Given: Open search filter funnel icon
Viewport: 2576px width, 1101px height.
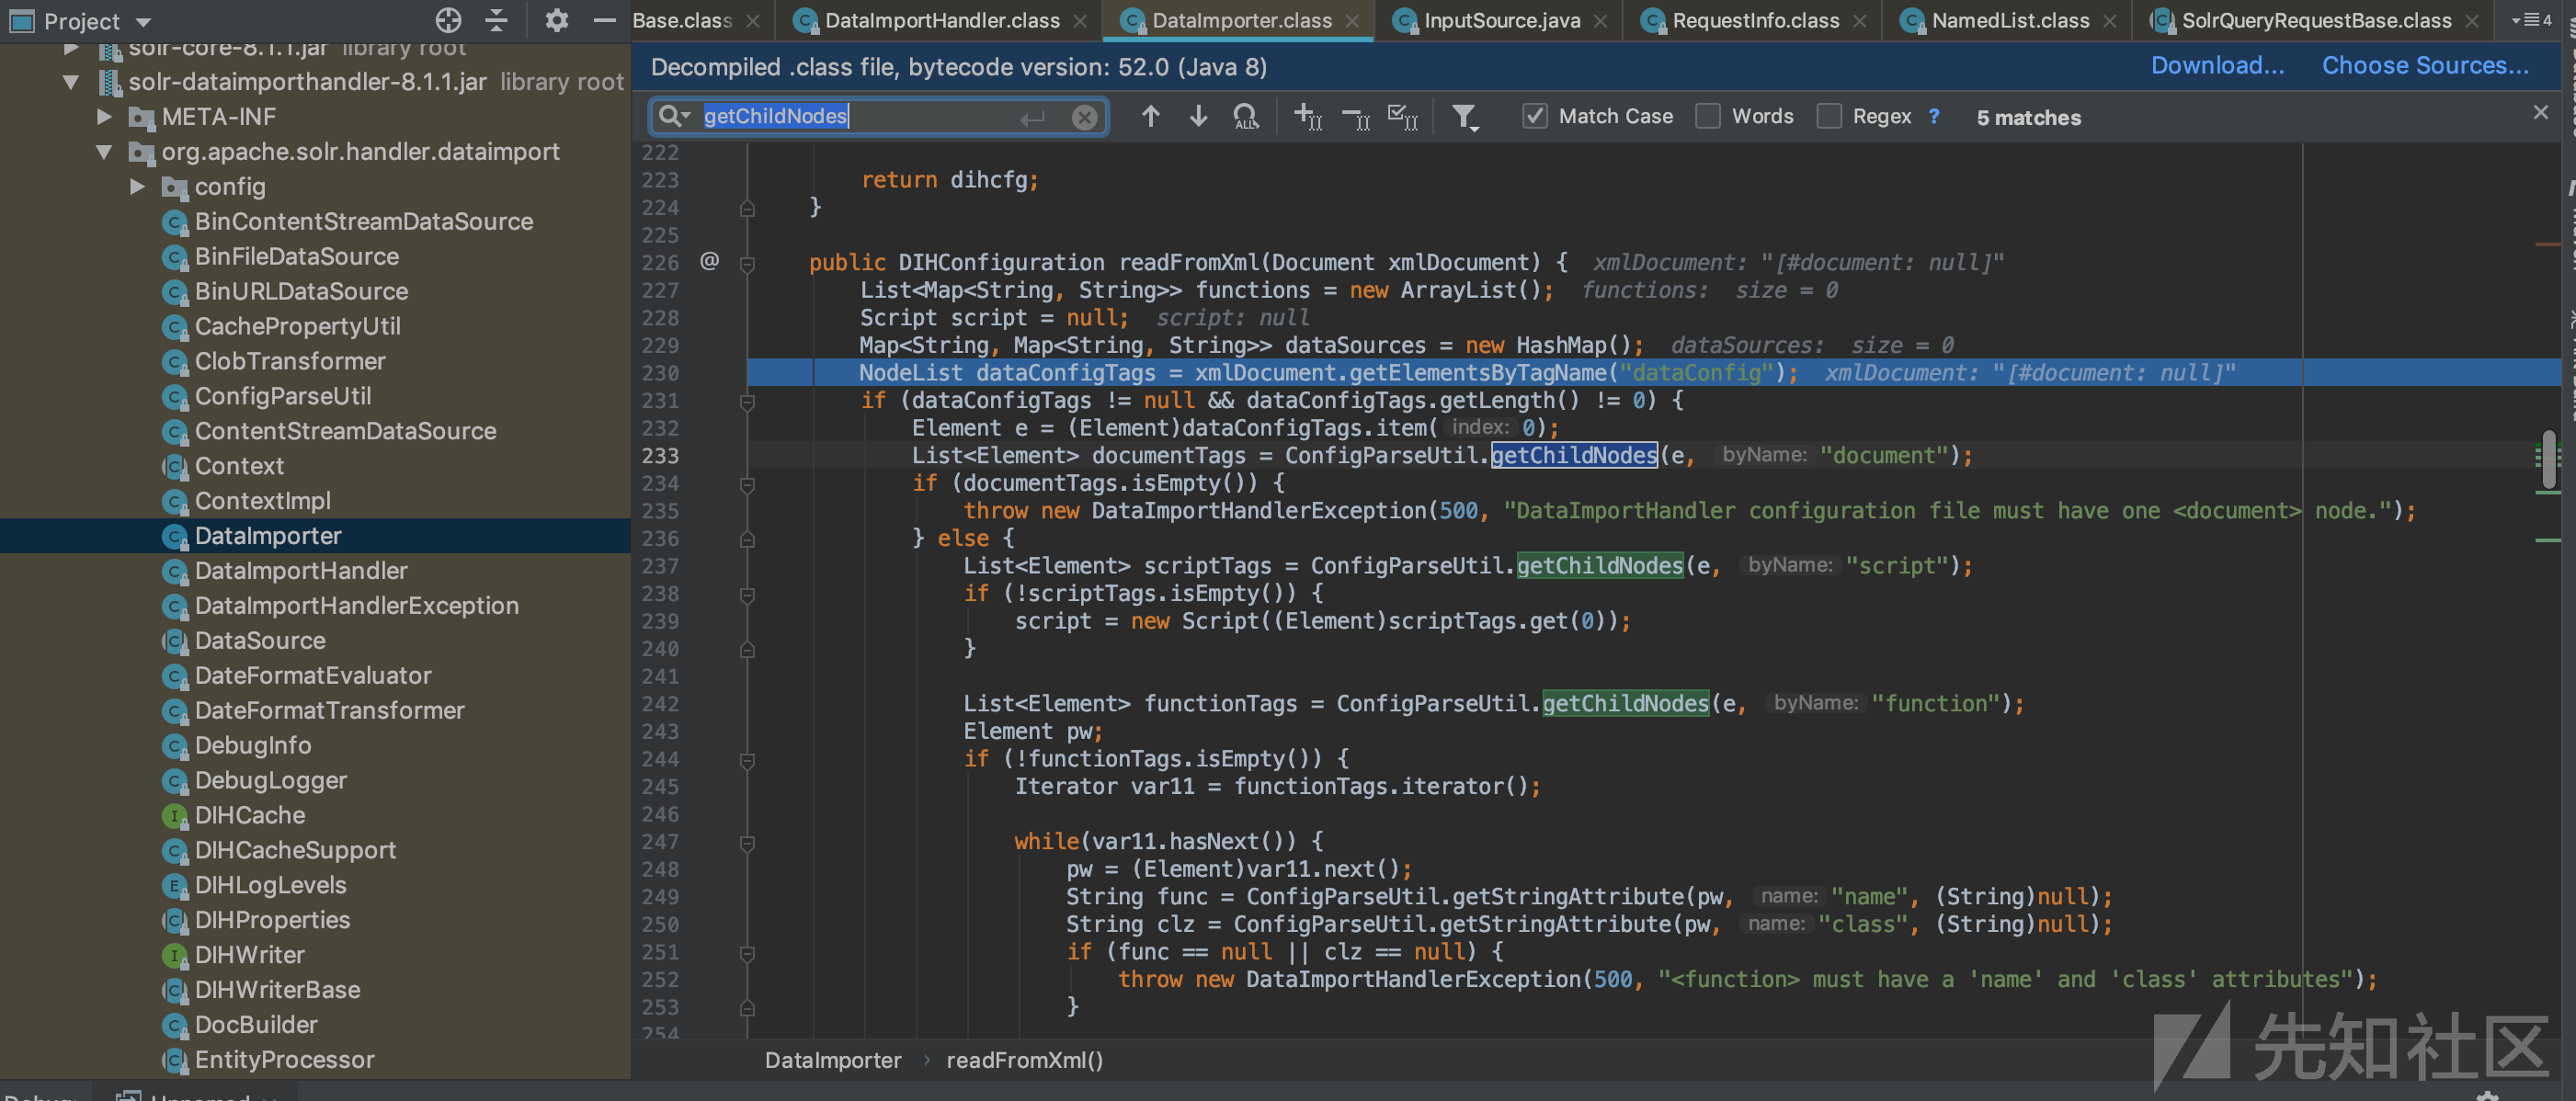Looking at the screenshot, I should 1465,118.
